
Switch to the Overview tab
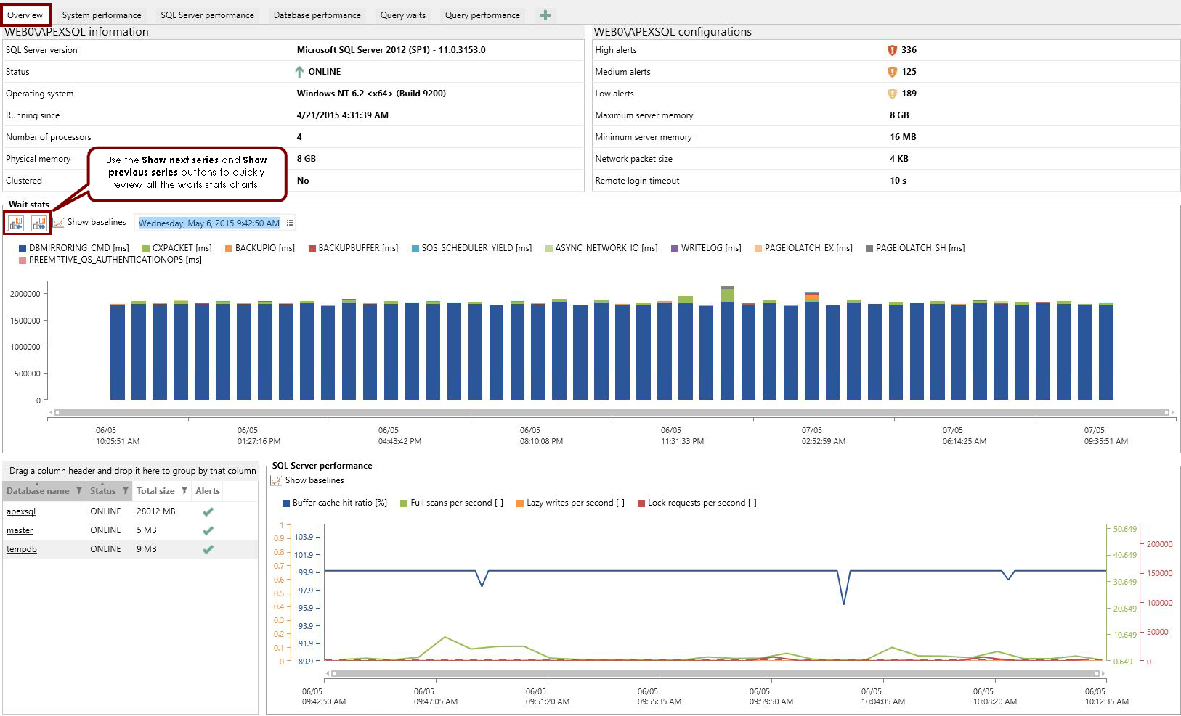pos(25,15)
